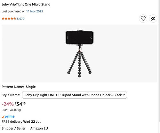This screenshot has height=133, width=160.
Task: Click the Style Name label
Action: click(x=11, y=95)
